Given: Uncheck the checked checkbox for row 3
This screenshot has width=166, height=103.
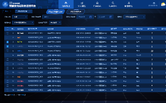Looking at the screenshot, I should point(7,42).
